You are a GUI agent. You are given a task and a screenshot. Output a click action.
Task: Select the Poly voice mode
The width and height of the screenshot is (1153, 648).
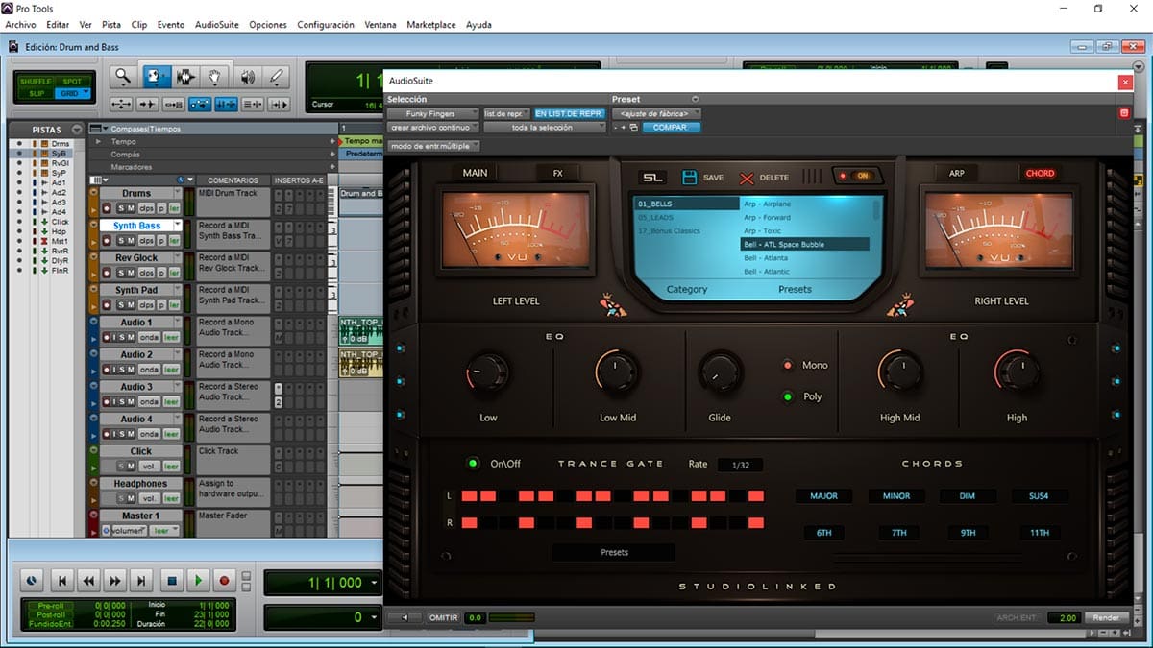[788, 396]
